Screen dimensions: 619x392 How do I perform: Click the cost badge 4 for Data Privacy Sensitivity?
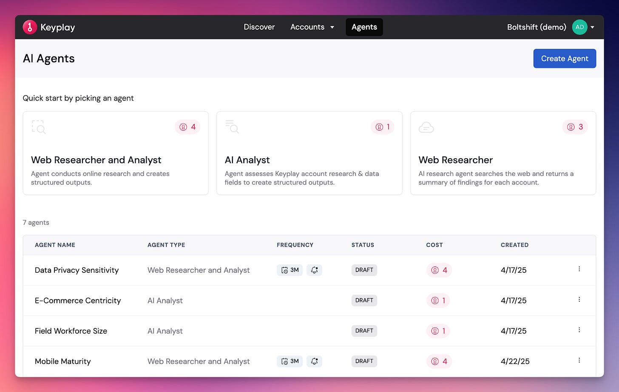tap(439, 270)
